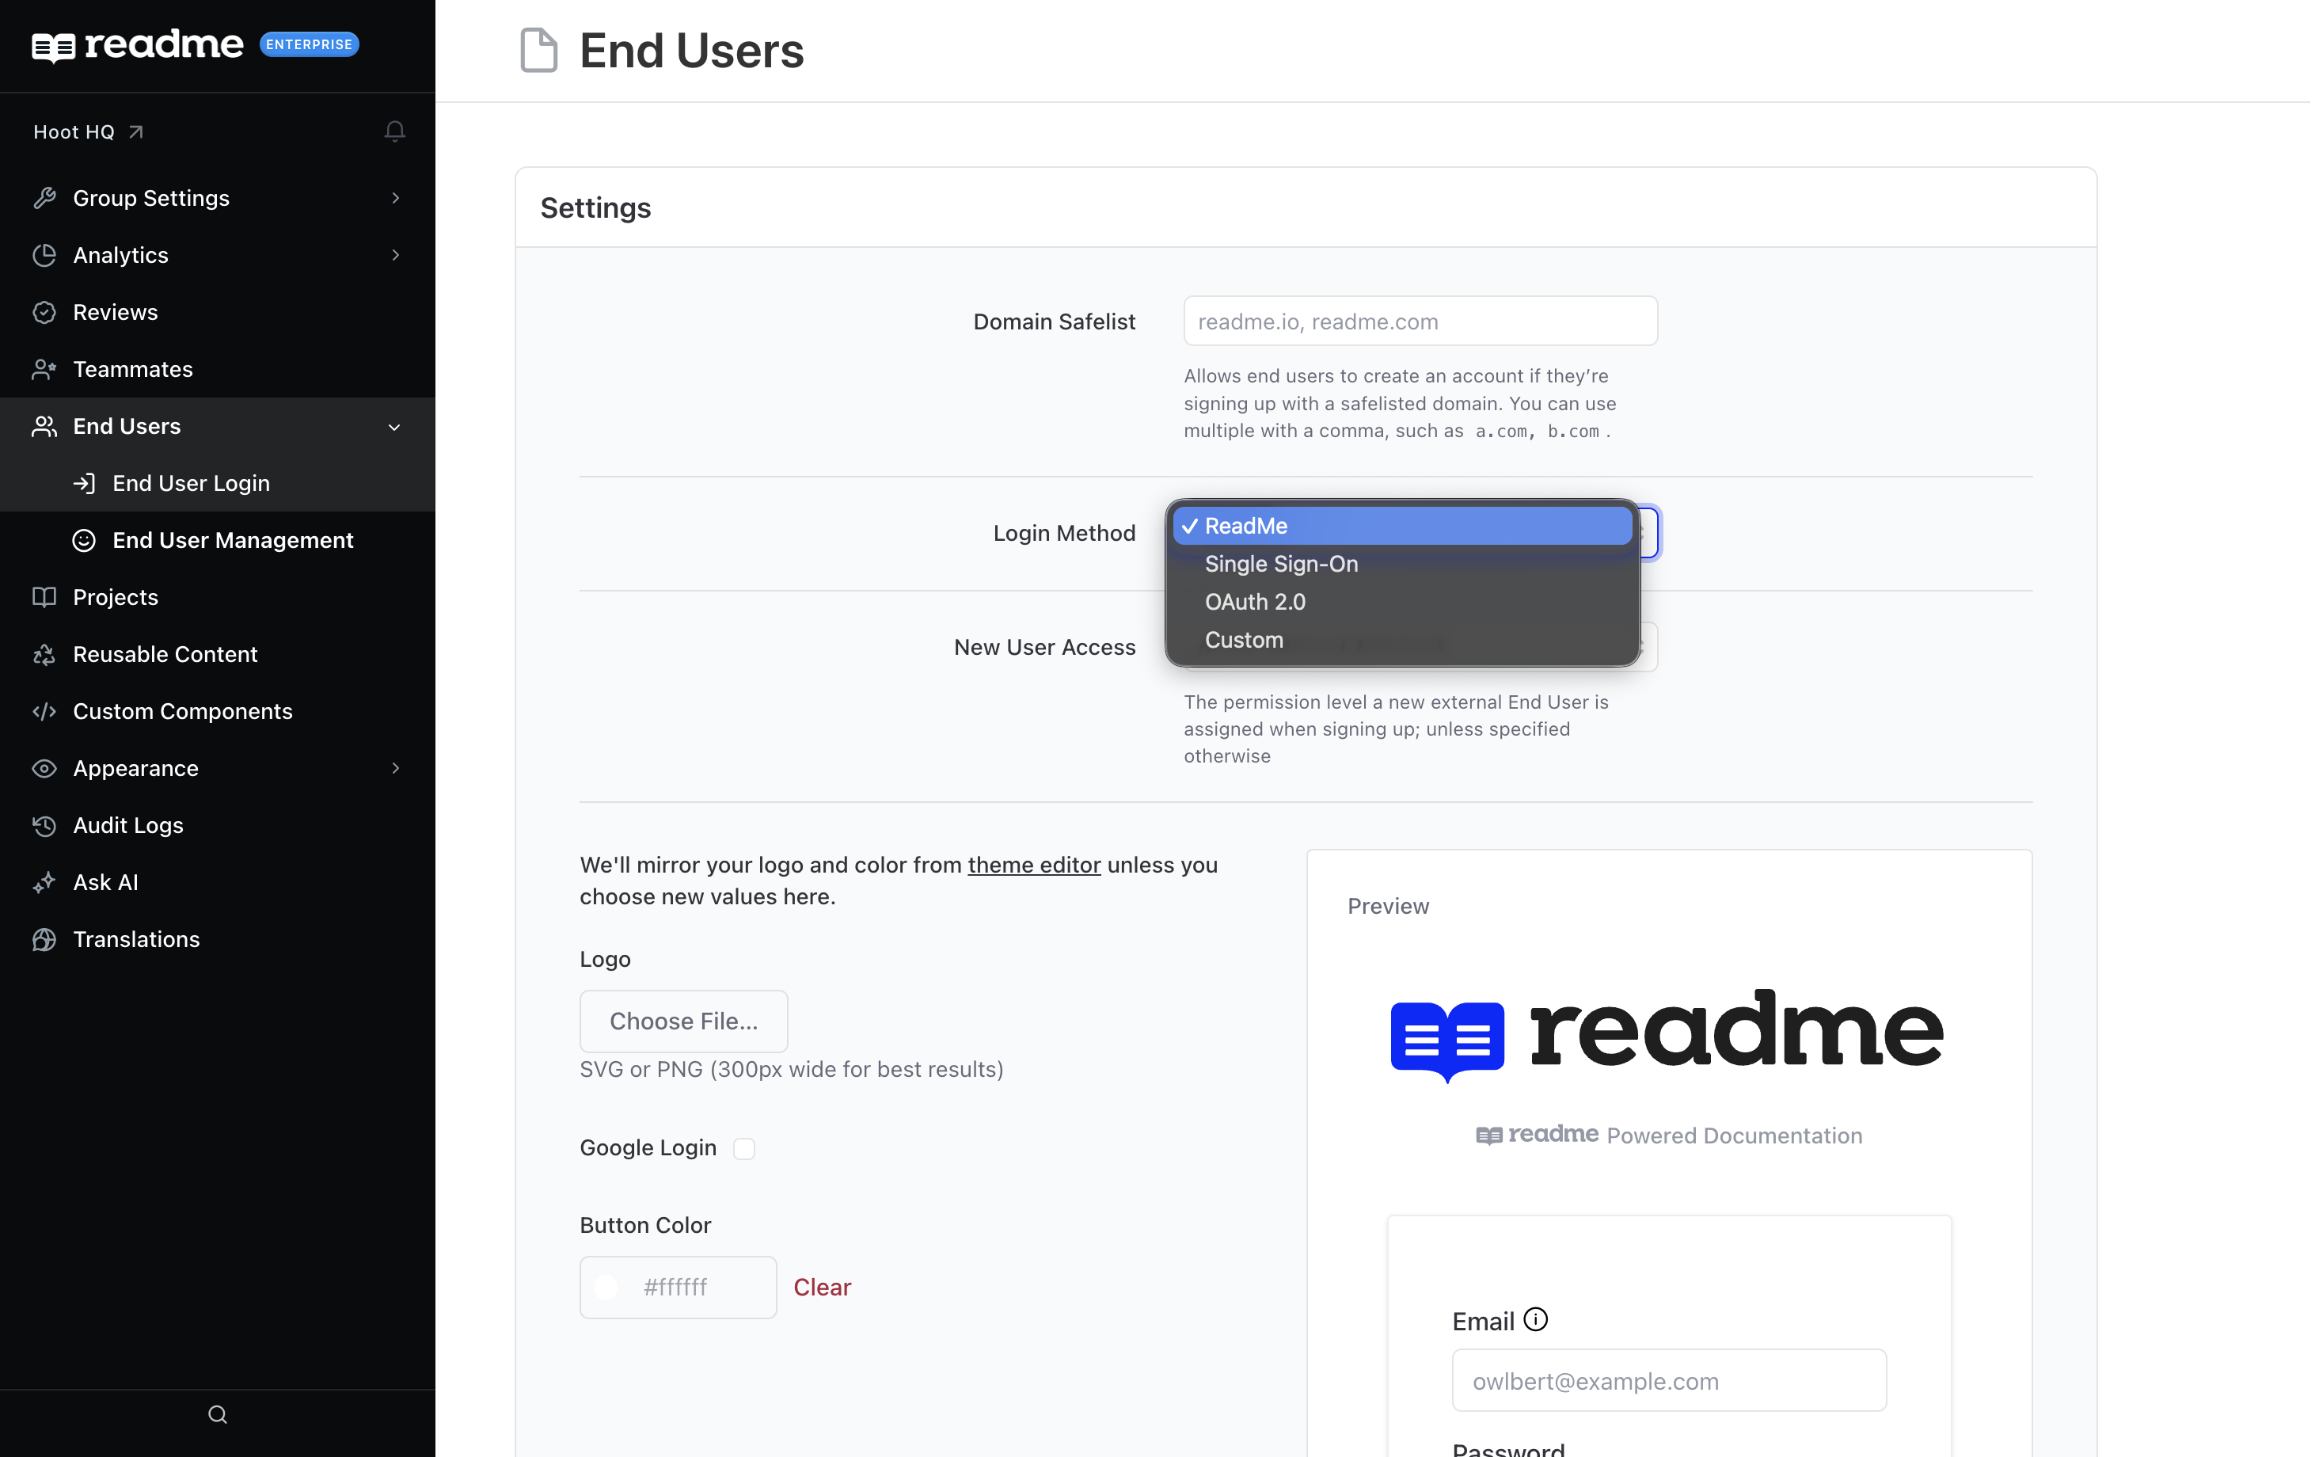Click the Email info circle icon
The width and height of the screenshot is (2315, 1457).
pos(1535,1318)
